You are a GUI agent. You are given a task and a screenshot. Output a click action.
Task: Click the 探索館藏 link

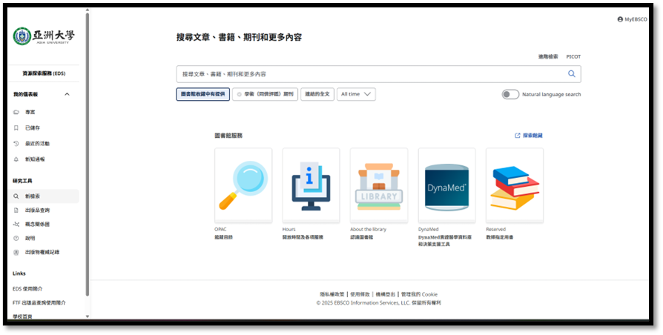[x=532, y=136]
